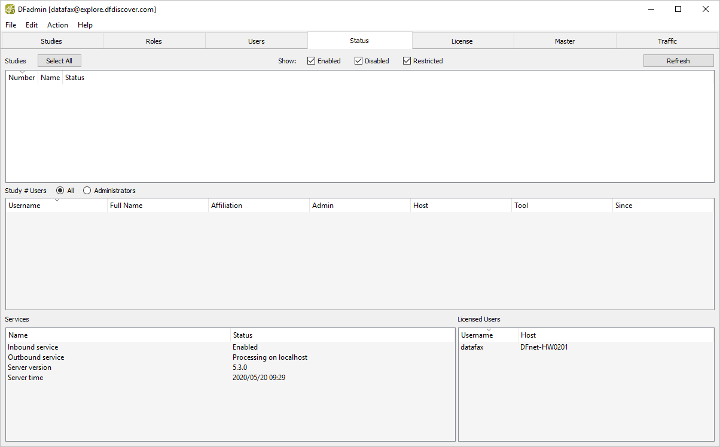This screenshot has width=720, height=447.
Task: Go to the License tab
Action: [462, 41]
